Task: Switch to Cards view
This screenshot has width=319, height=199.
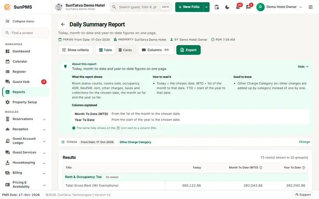Action: tap(125, 50)
